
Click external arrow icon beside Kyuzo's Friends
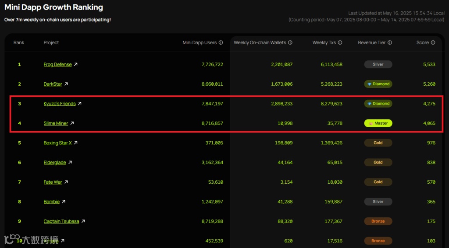[80, 103]
